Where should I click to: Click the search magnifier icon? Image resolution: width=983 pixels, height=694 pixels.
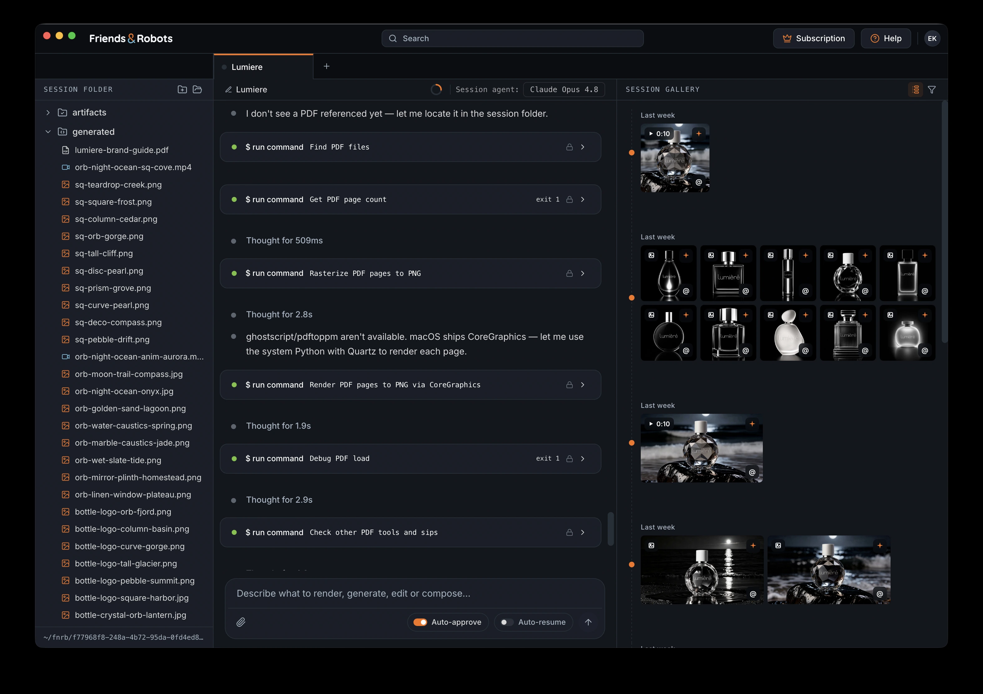(393, 38)
